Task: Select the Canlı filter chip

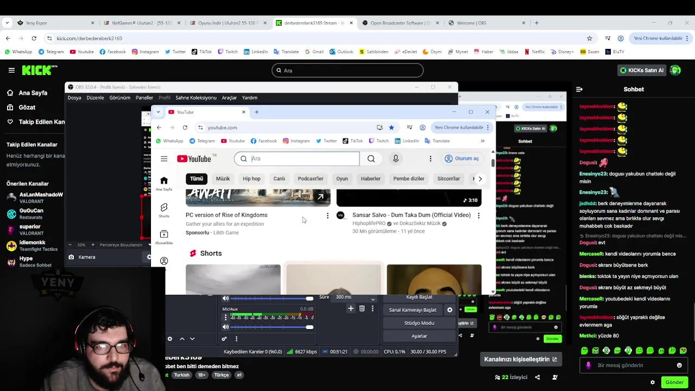Action: (x=279, y=179)
